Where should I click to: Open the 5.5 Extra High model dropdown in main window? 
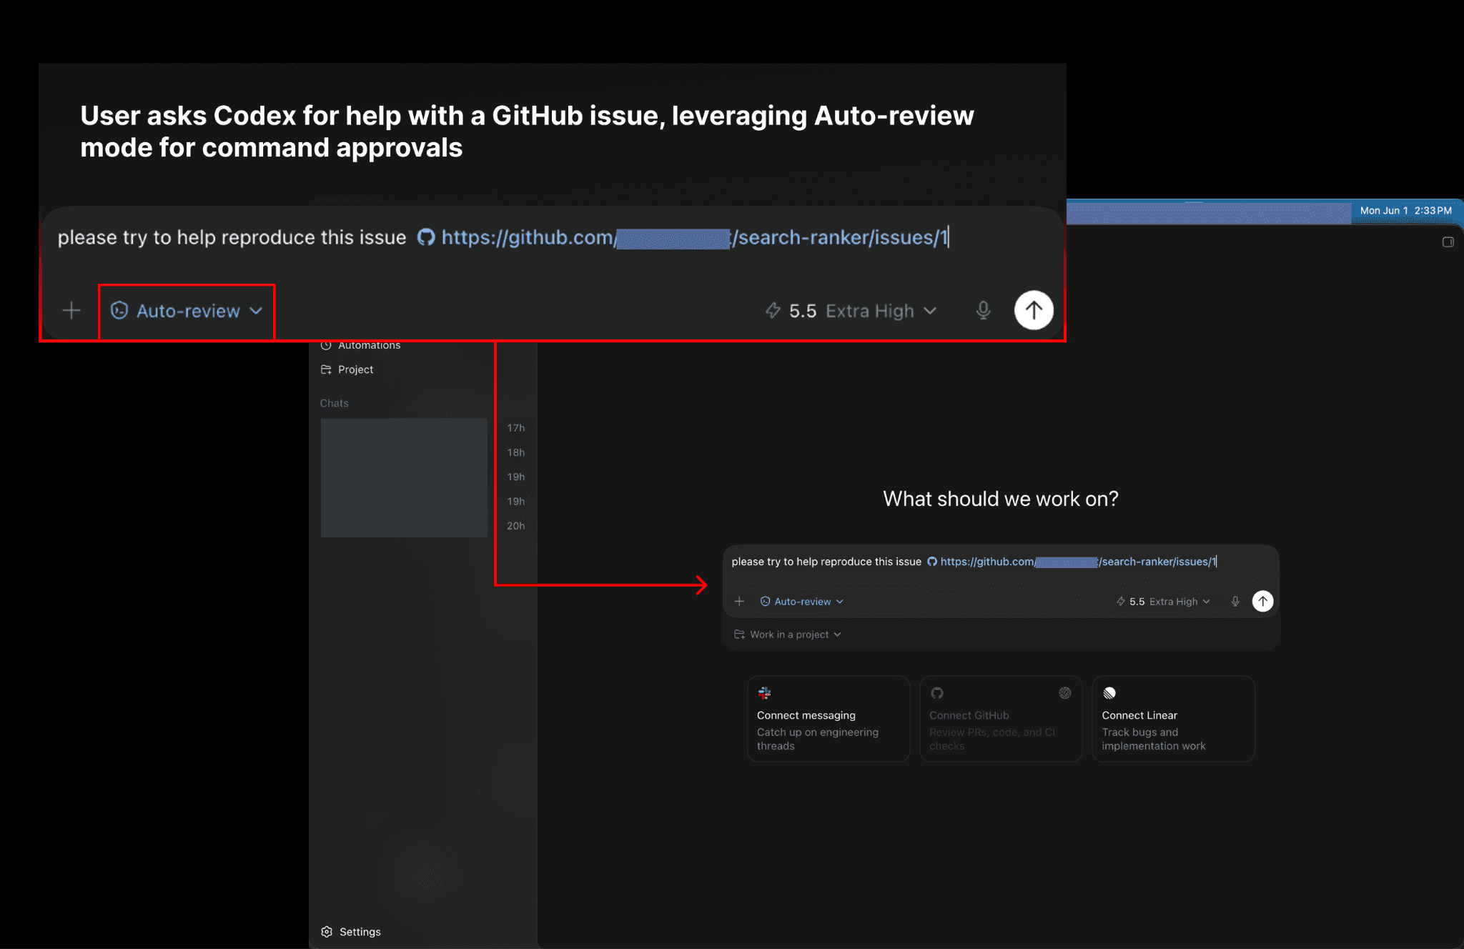1163,602
